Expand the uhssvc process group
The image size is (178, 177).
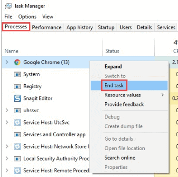pos(7,110)
